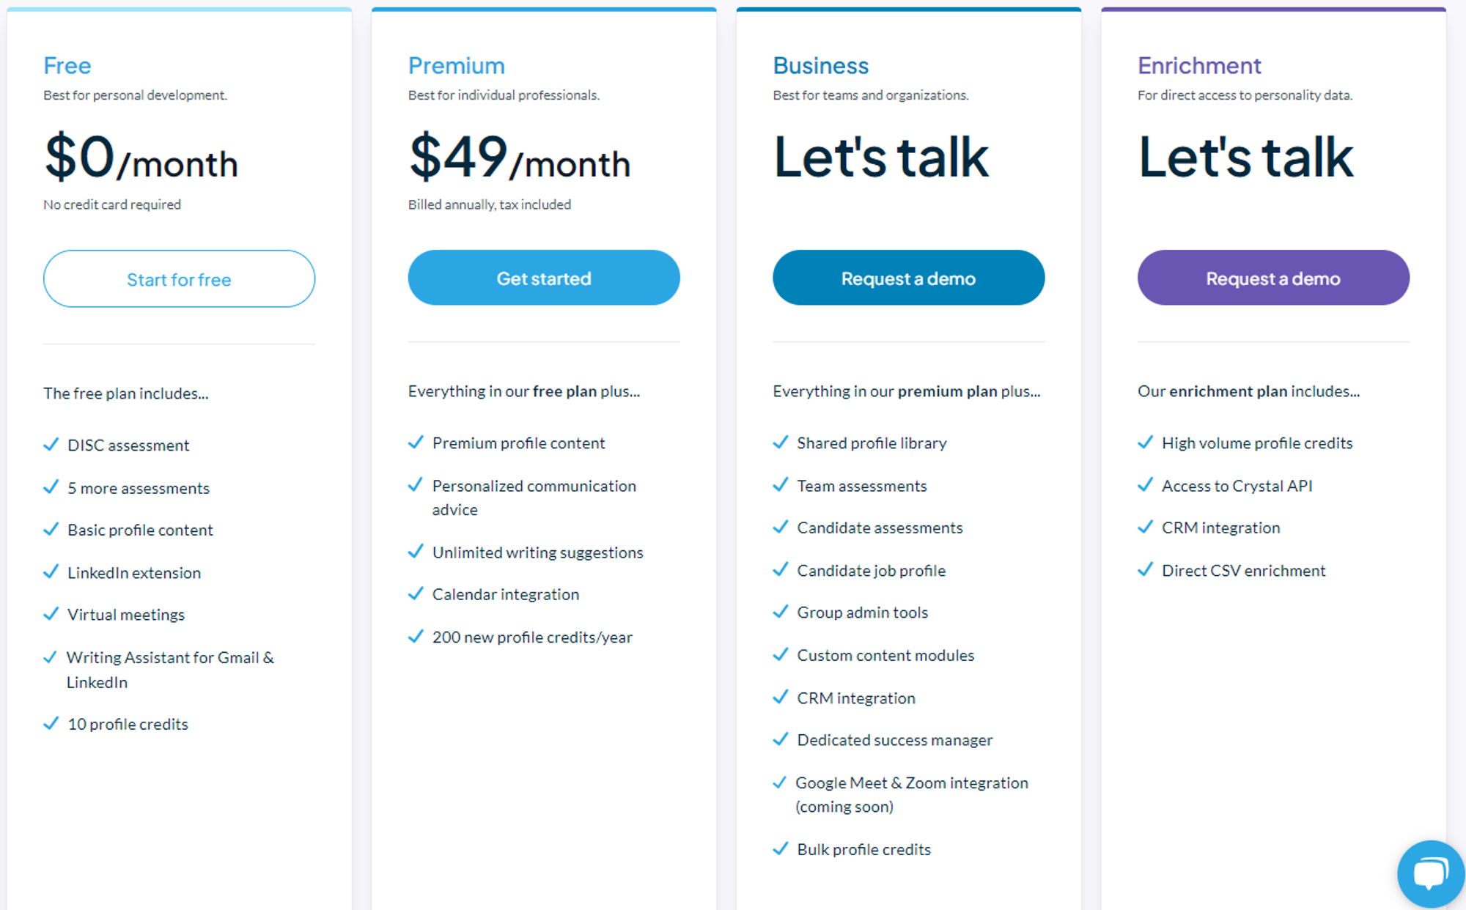Select the Enrichment plan title
Image resolution: width=1466 pixels, height=910 pixels.
coord(1199,66)
